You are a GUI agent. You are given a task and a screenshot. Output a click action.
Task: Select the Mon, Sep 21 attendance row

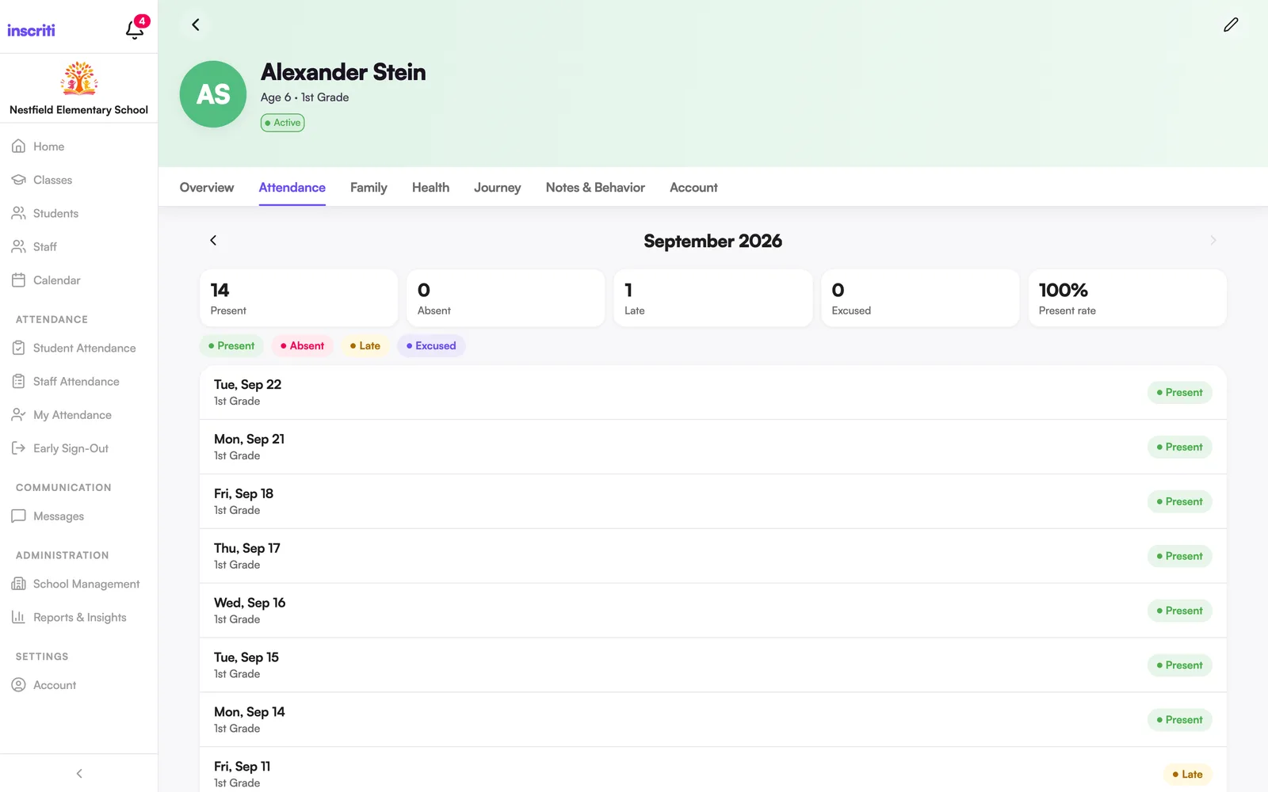point(713,447)
